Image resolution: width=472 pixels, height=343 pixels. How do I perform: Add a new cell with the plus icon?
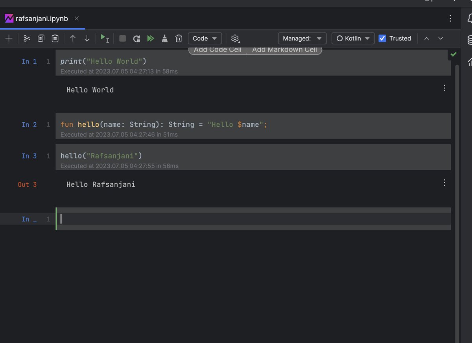coord(9,38)
